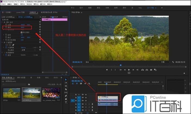
Task: Toggle the Uniform Scale checkbox
Action: coord(21,32)
